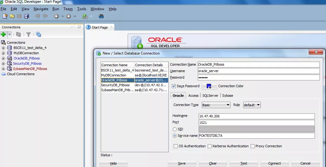Click the BSCR11_test_delta_4 database icon
This screenshot has width=326, height=167.
coord(10,48)
